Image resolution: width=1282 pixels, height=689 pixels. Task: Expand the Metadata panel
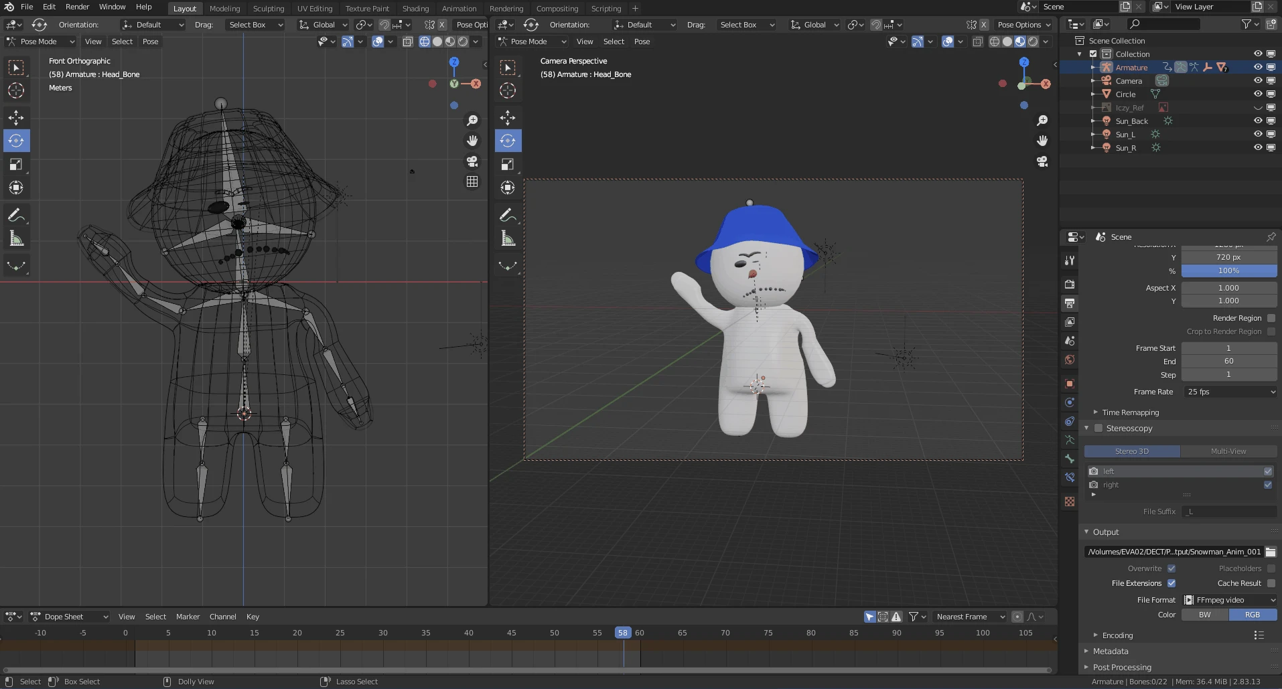coord(1110,651)
